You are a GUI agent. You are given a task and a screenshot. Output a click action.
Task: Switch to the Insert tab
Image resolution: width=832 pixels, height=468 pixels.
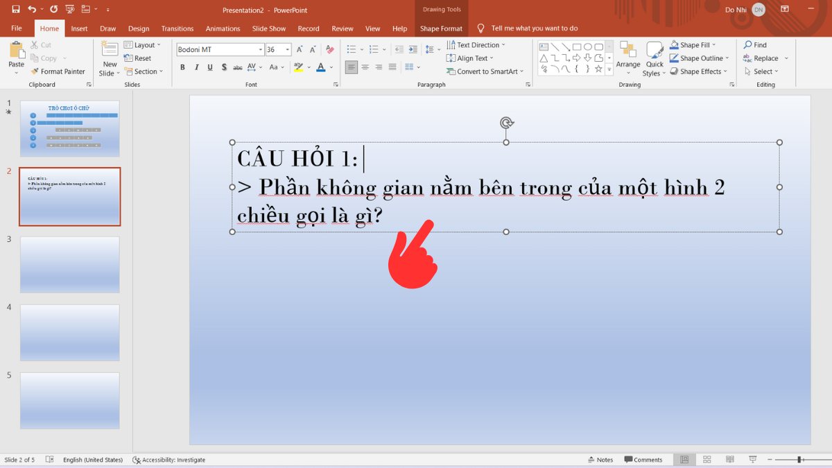click(79, 28)
